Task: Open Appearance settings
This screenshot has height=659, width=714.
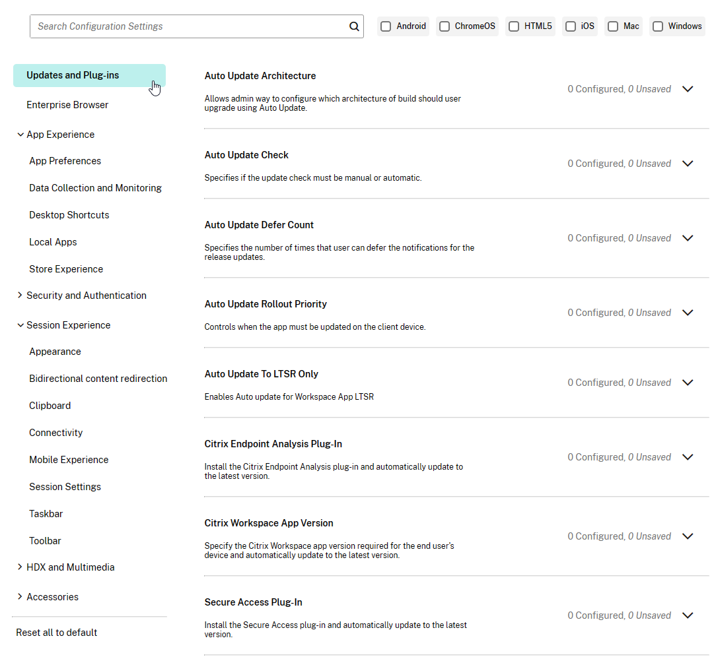Action: (55, 352)
